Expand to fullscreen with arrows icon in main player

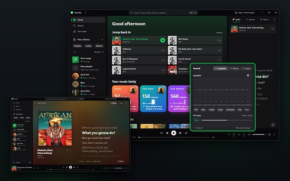pos(274,134)
